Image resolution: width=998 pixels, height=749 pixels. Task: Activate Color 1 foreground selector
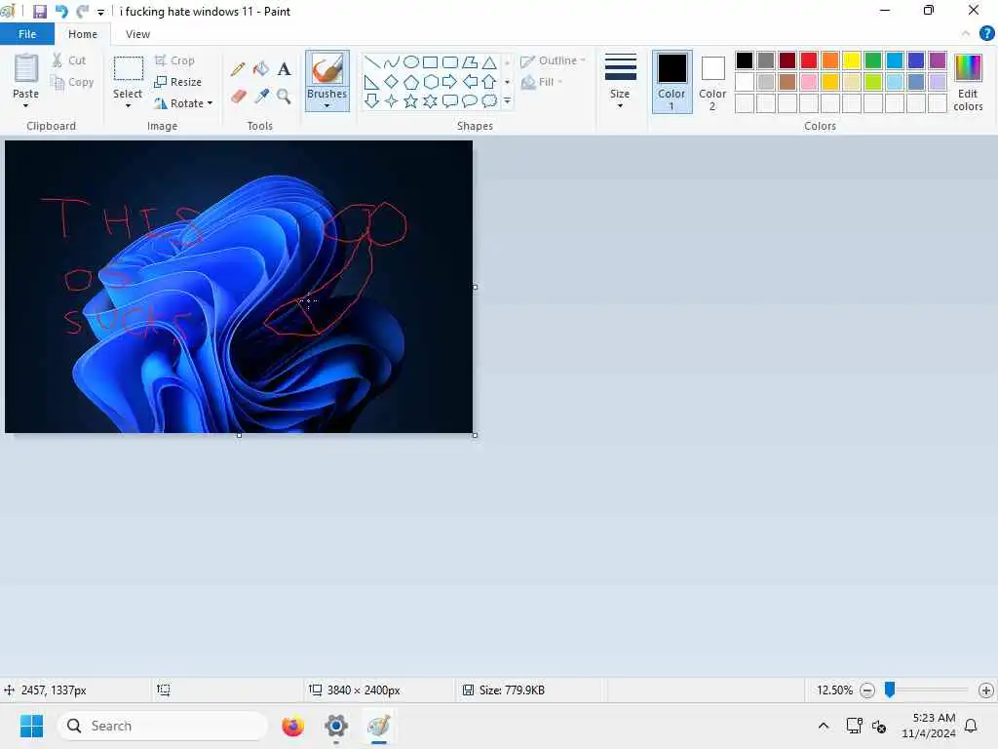pos(672,82)
